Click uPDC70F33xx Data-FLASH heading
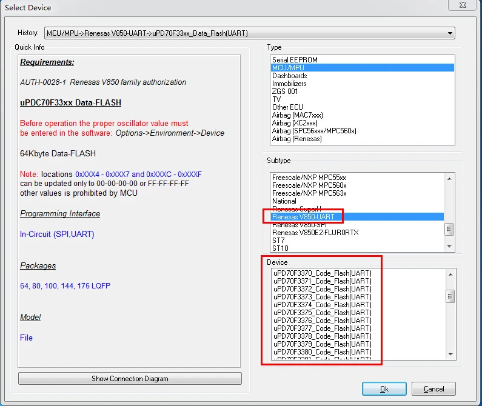This screenshot has width=482, height=406. coord(70,102)
